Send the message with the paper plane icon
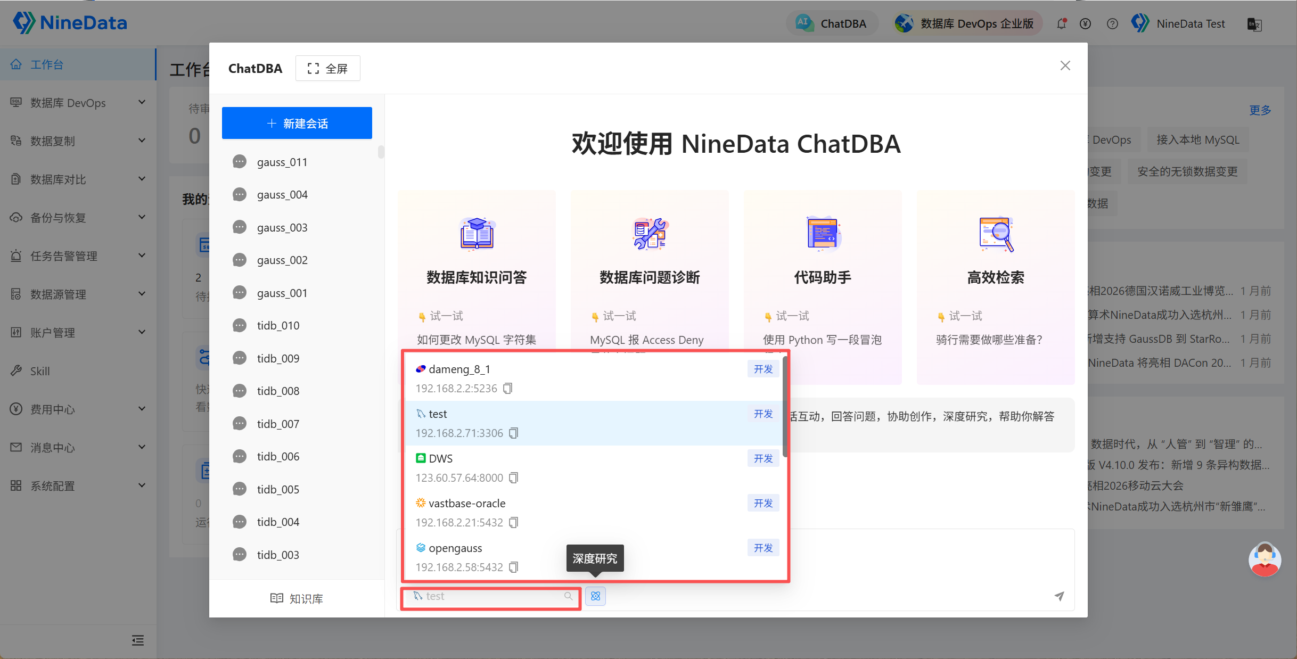 1060,596
